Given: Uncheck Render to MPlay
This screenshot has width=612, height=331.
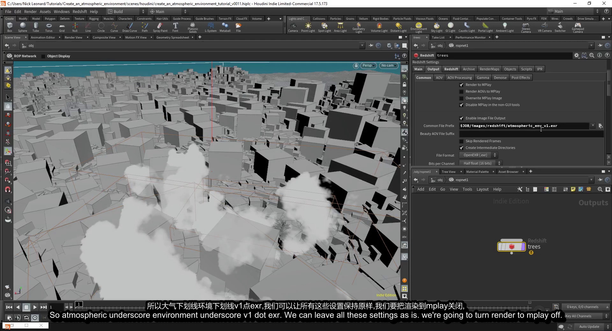Looking at the screenshot, I should 461,85.
